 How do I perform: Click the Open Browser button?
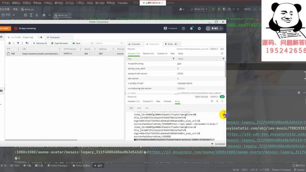59,43
